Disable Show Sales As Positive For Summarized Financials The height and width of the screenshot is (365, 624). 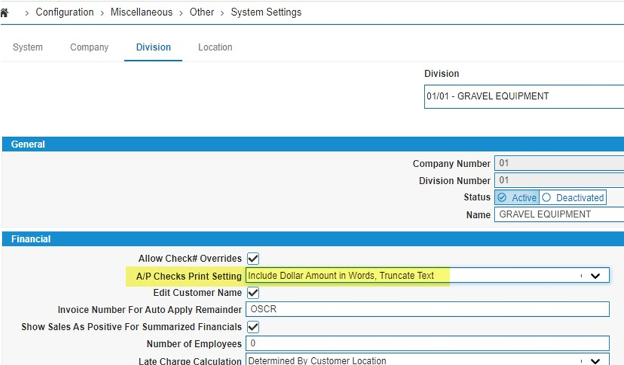point(252,326)
